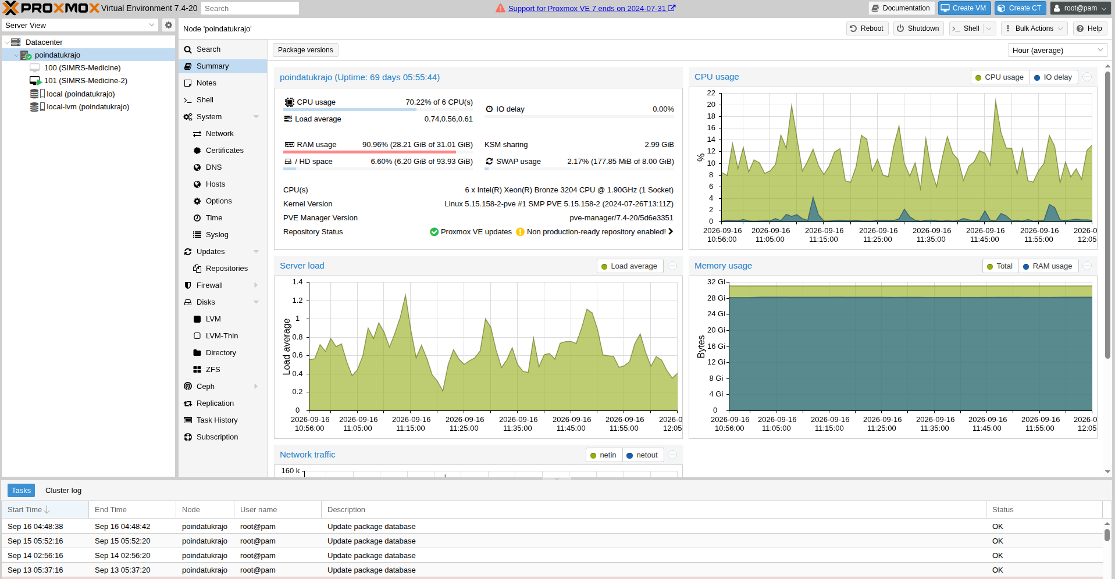Viewport: 1115px width, 579px height.
Task: Click the Repositories copy icon
Action: [x=197, y=269]
